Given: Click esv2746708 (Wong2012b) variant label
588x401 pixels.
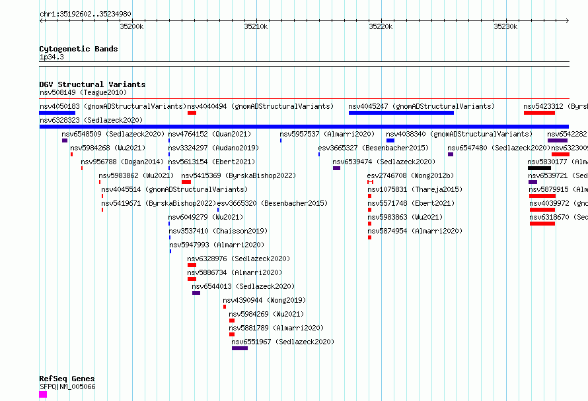Looking at the screenshot, I should (411, 175).
